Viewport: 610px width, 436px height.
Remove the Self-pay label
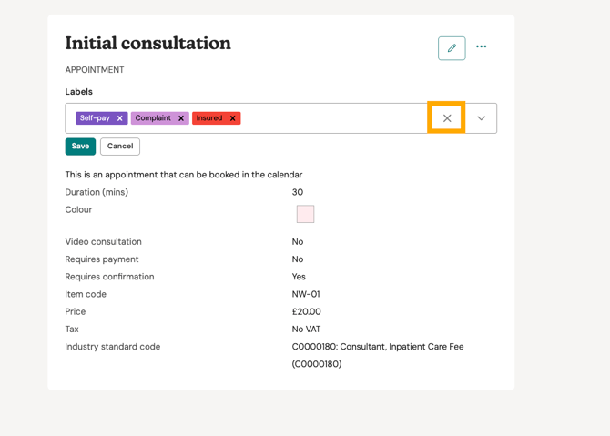(x=120, y=118)
